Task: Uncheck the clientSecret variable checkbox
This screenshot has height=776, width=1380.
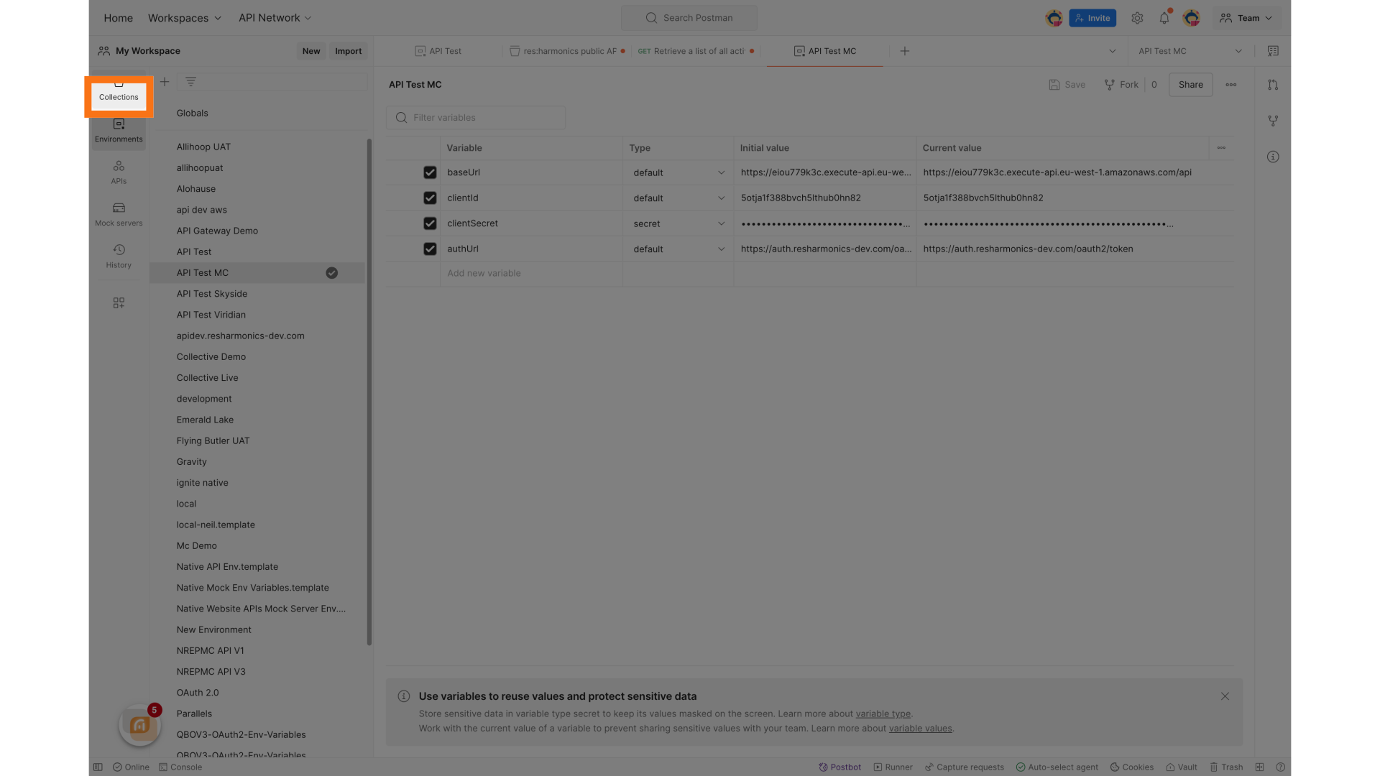Action: (430, 223)
